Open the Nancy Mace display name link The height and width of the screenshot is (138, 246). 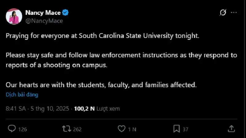tap(43, 13)
